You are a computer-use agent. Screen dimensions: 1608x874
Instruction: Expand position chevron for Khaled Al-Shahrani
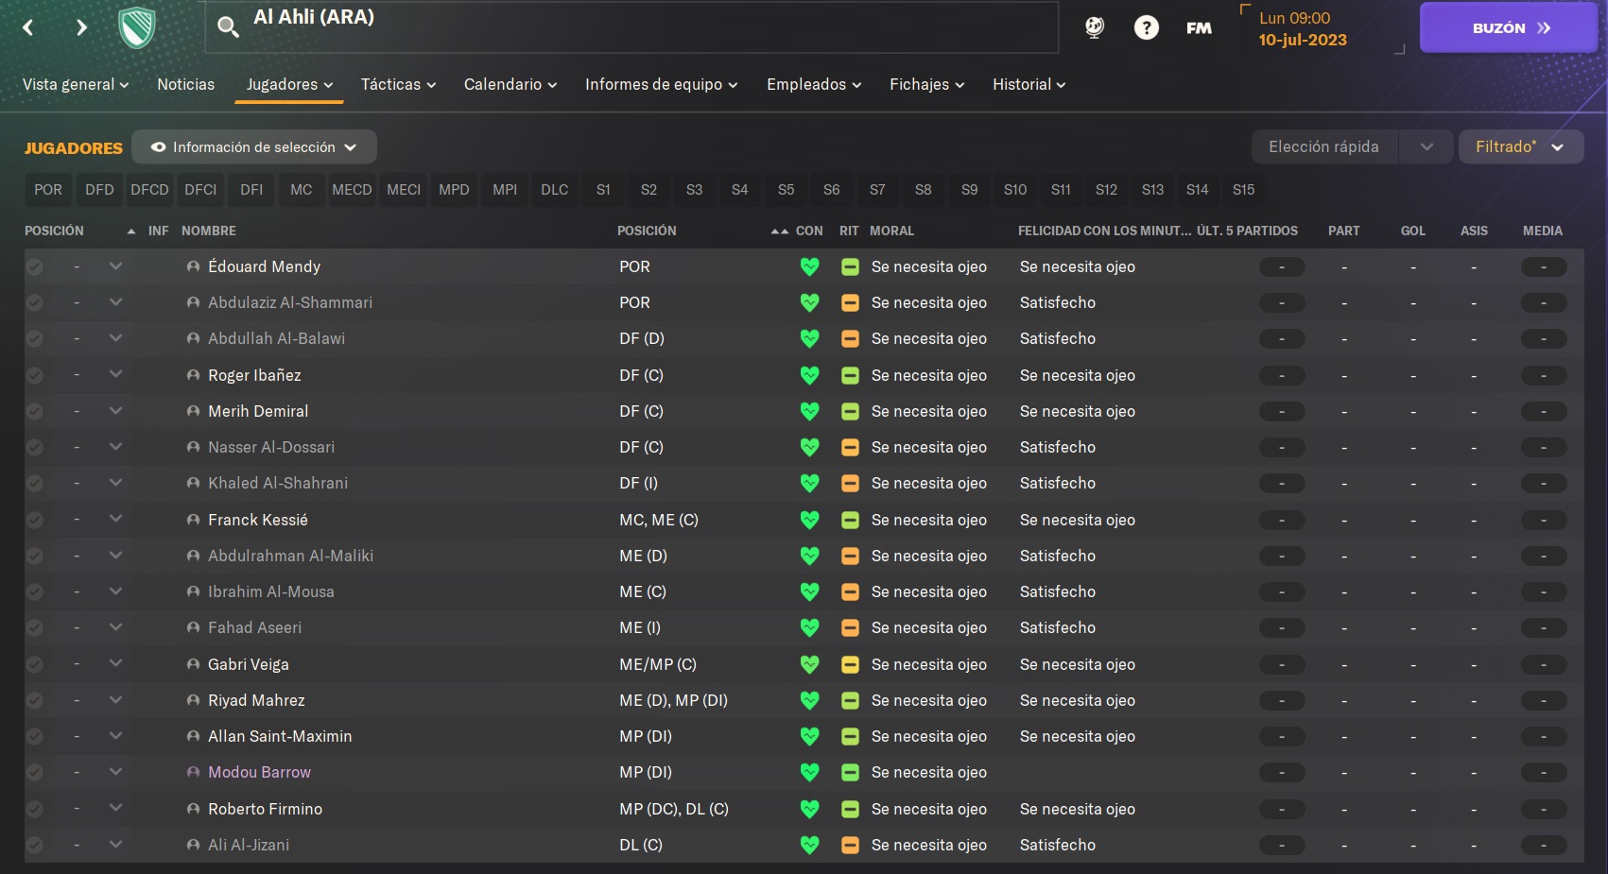pos(115,482)
